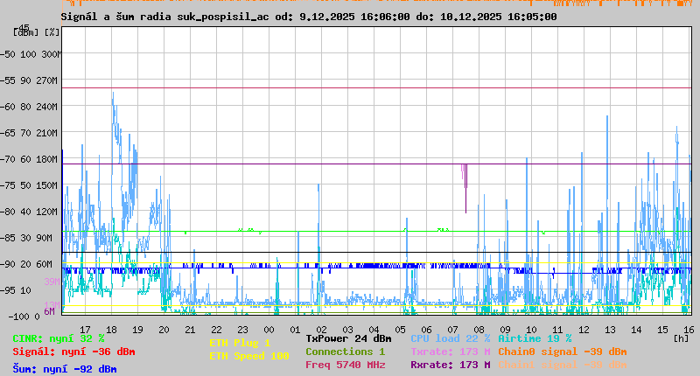This screenshot has width=700, height=376.
Task: Click the 'Freq 5740 MHz' legend entry
Action: (345, 365)
